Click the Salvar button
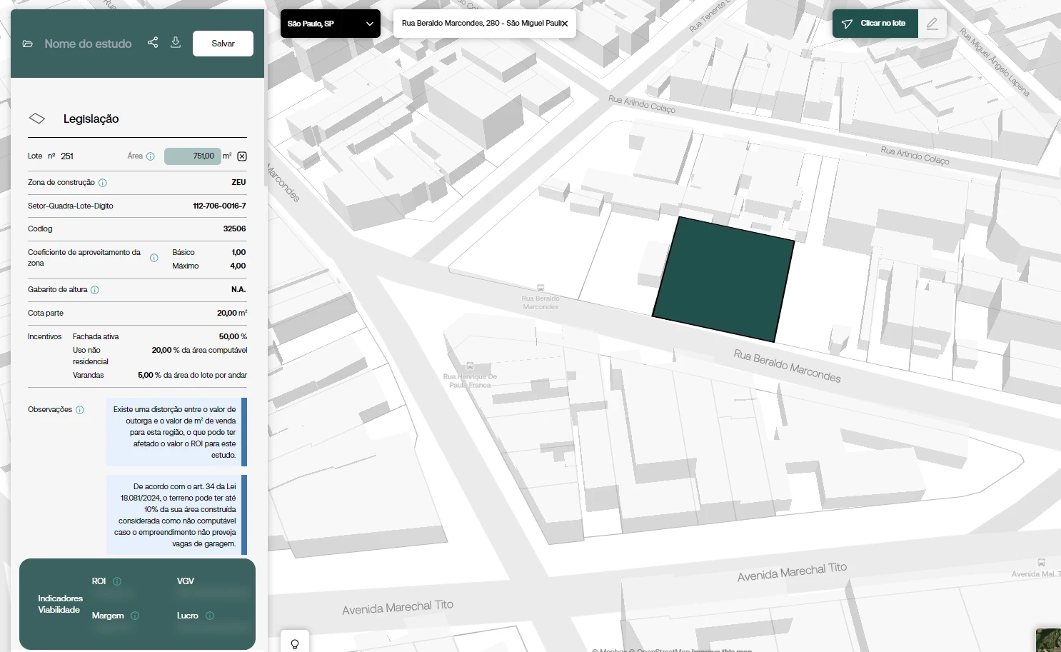 pyautogui.click(x=223, y=44)
